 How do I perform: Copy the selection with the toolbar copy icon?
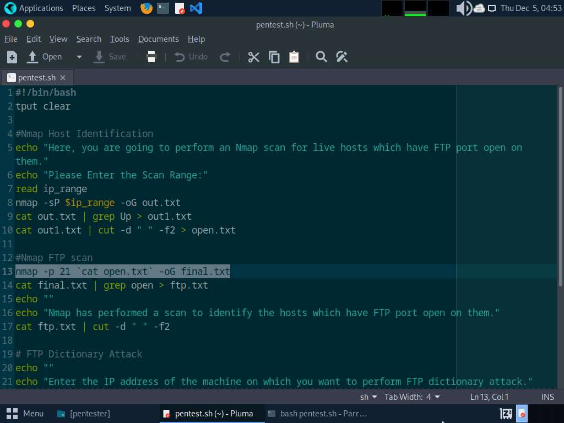point(274,57)
